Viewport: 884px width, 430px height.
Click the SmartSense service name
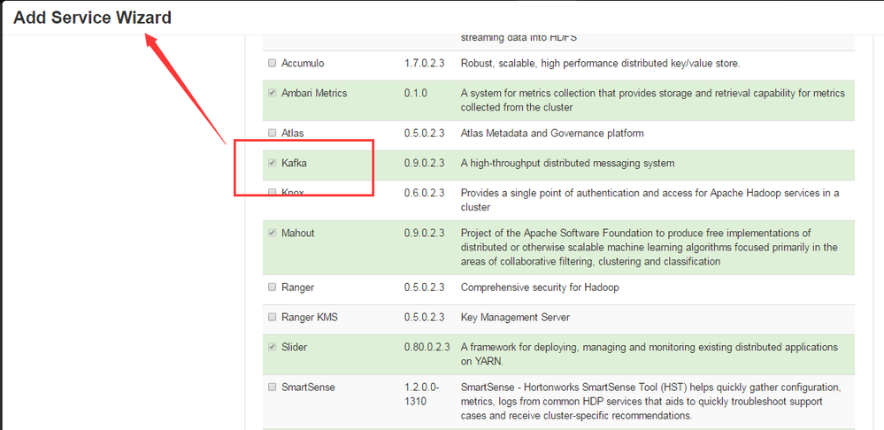pos(309,388)
